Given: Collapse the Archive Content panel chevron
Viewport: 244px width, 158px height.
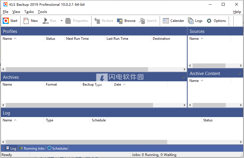Looking at the screenshot, I should [x=240, y=74].
